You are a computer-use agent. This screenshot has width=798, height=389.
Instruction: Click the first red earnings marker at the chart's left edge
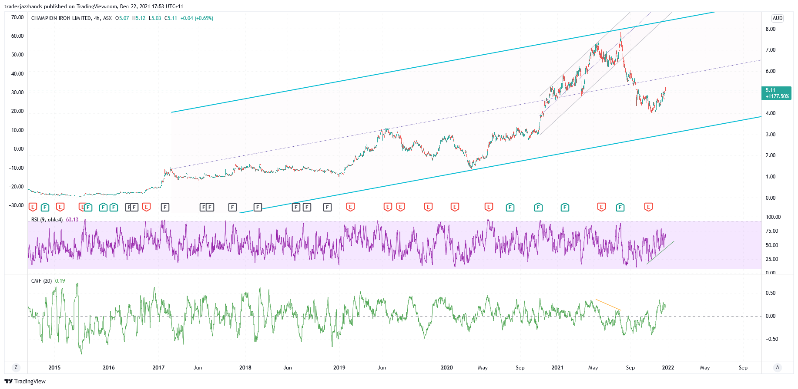coord(33,207)
